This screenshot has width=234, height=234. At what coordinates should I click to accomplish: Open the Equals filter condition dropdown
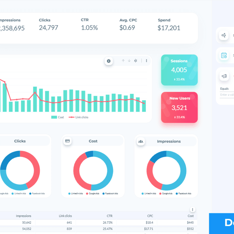click(227, 89)
